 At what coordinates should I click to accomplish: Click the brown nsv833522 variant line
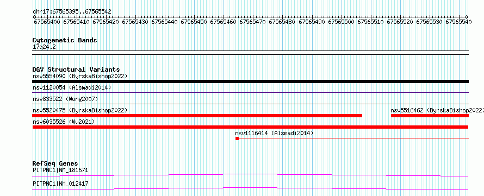pyautogui.click(x=250, y=104)
